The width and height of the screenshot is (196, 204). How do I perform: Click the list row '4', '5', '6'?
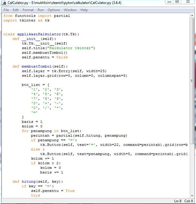(x=47, y=94)
